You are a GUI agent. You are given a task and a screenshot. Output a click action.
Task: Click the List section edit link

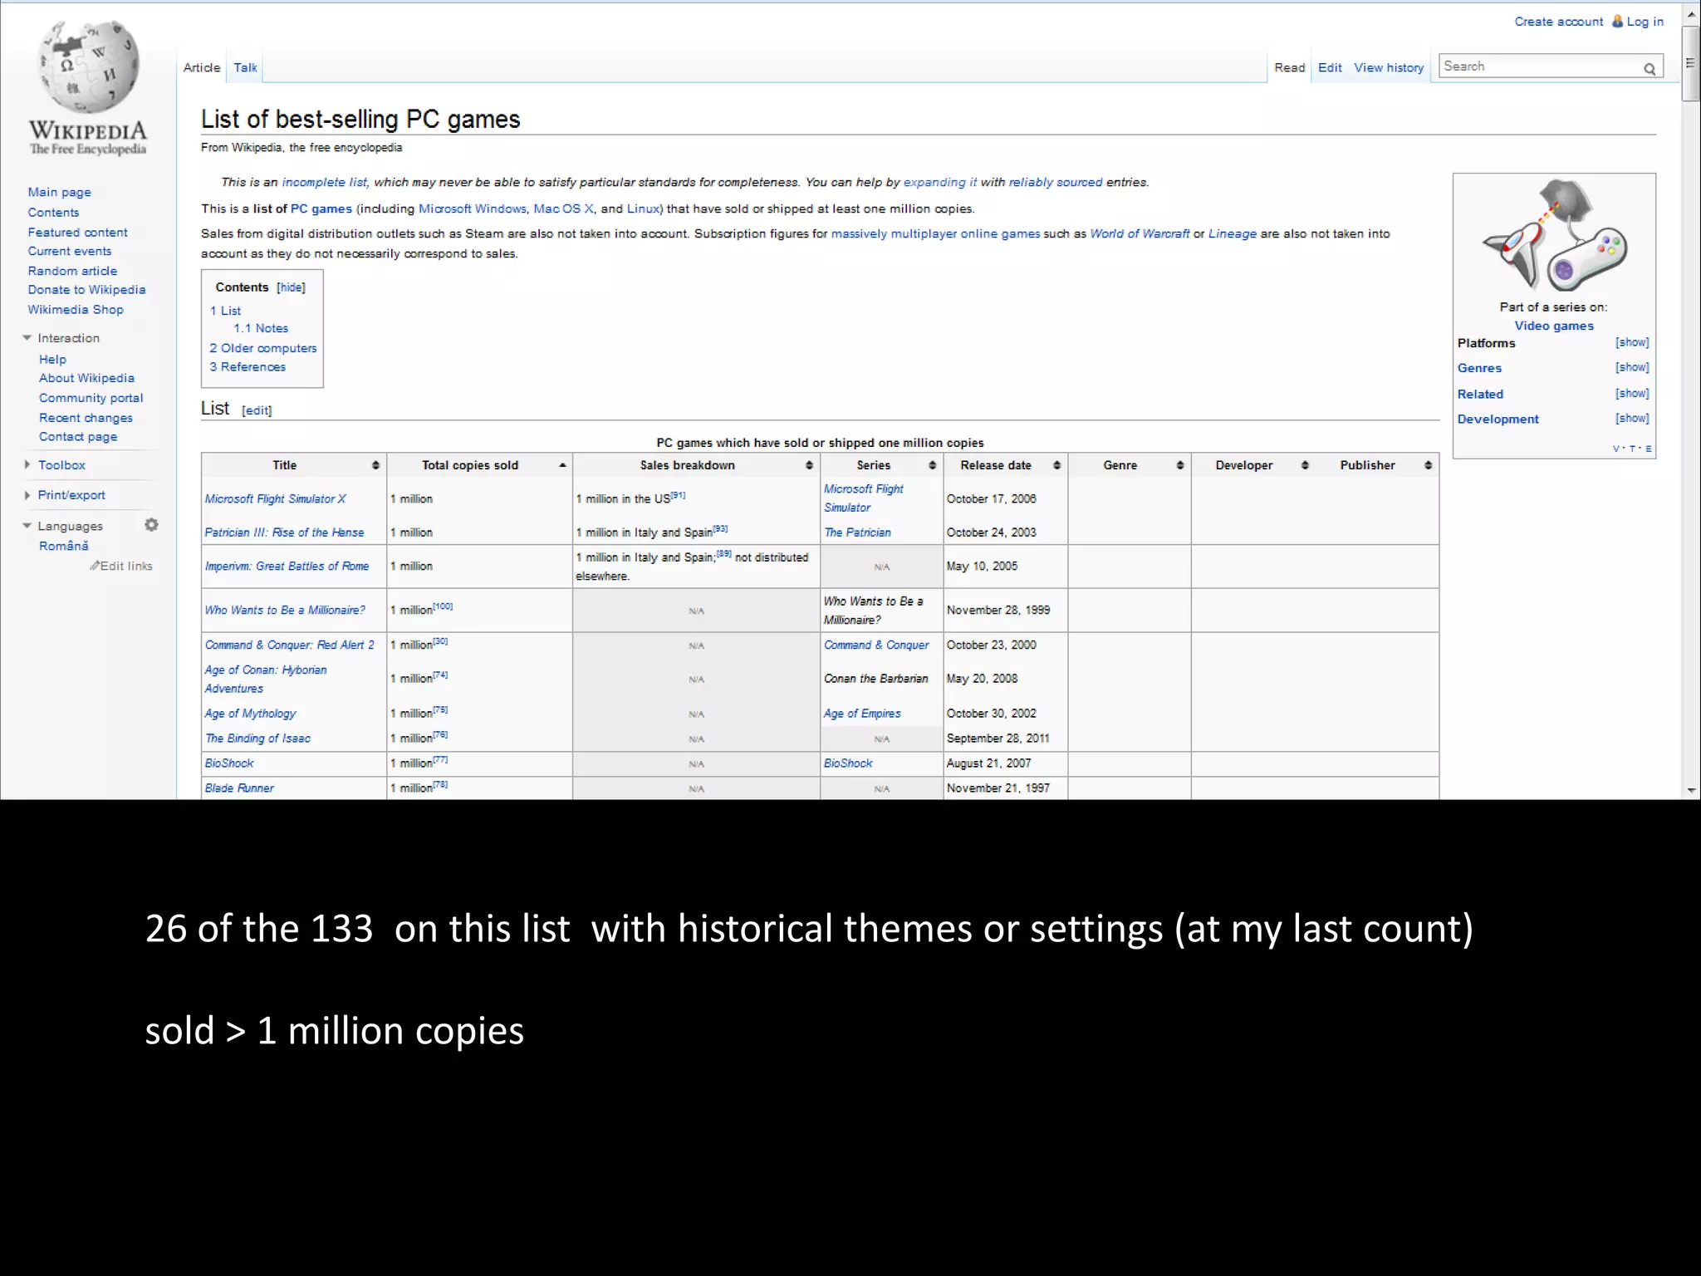point(257,410)
